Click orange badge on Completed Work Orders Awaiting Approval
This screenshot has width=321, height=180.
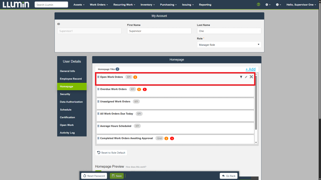[x=166, y=139]
